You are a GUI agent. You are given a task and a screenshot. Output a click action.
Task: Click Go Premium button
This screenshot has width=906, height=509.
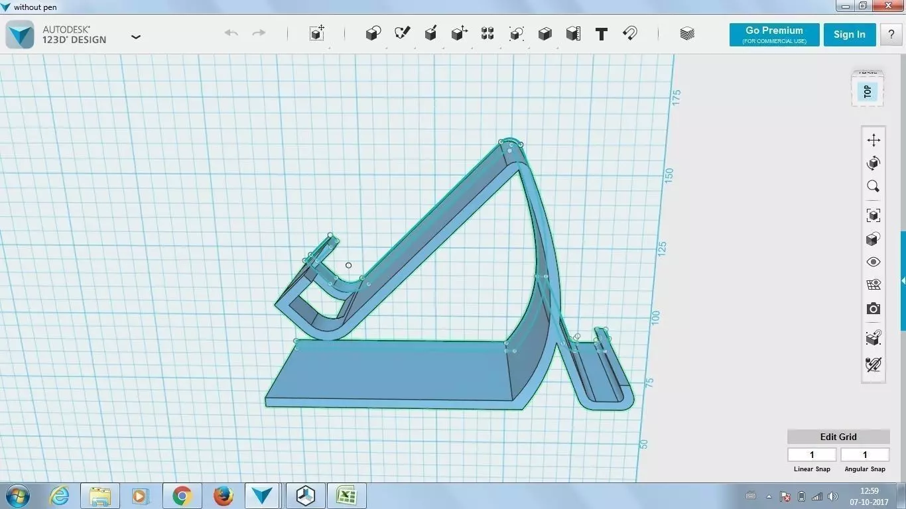(774, 35)
